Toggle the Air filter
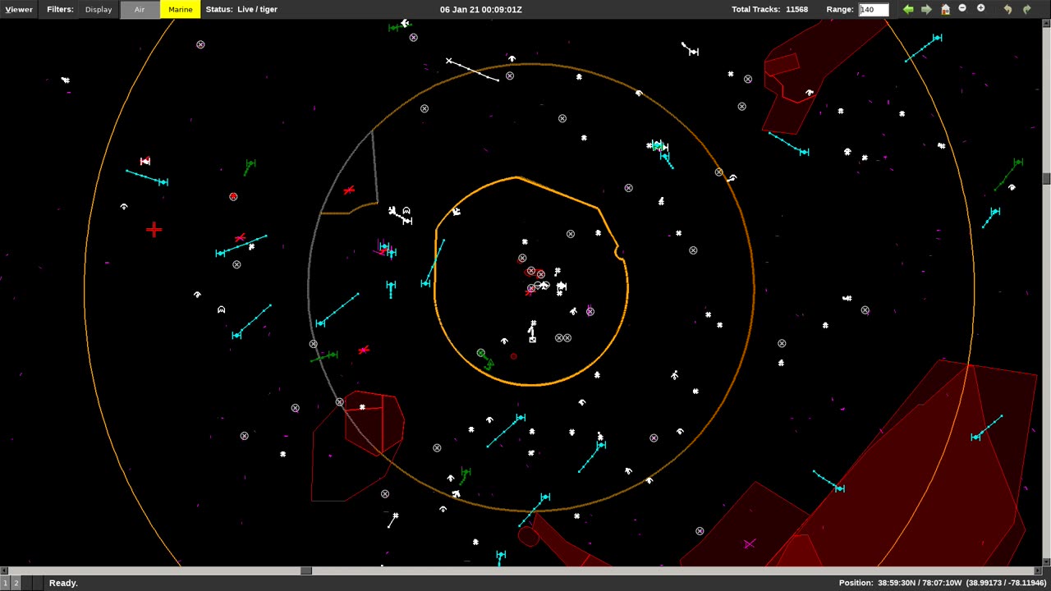 [x=140, y=9]
